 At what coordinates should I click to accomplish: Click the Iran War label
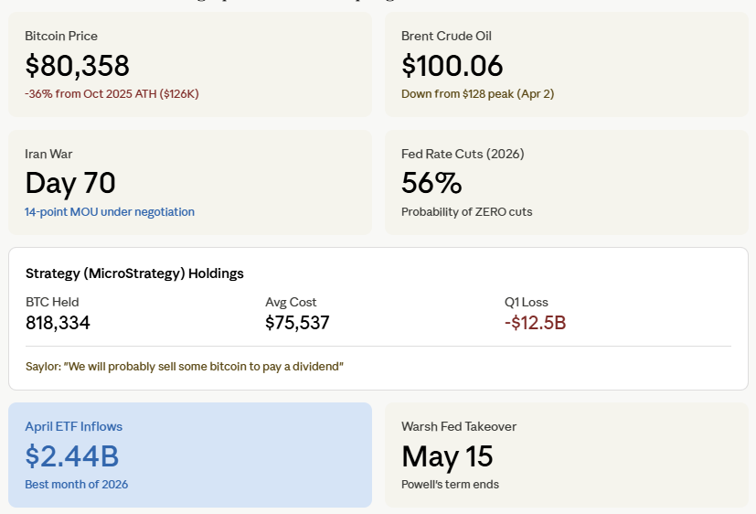coord(48,154)
